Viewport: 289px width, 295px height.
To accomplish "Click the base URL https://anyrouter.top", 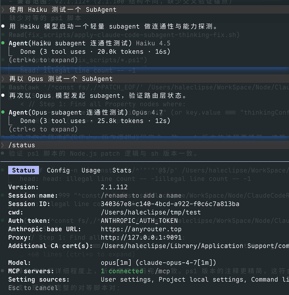I will point(141,229).
